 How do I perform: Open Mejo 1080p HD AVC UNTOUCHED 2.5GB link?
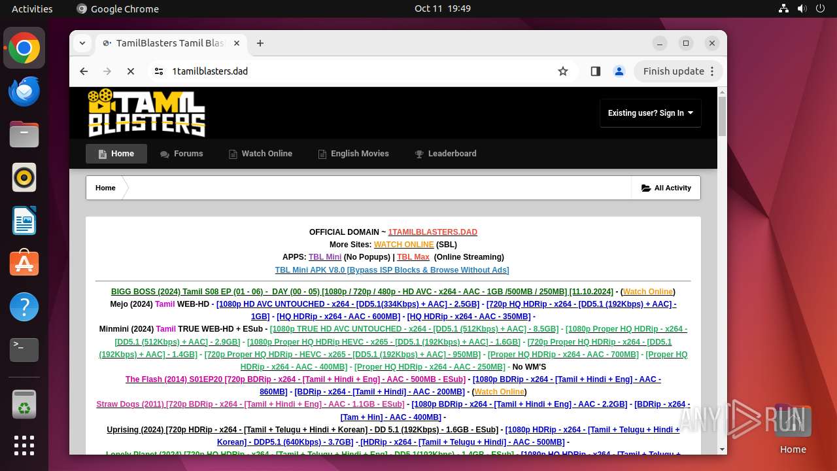(348, 304)
